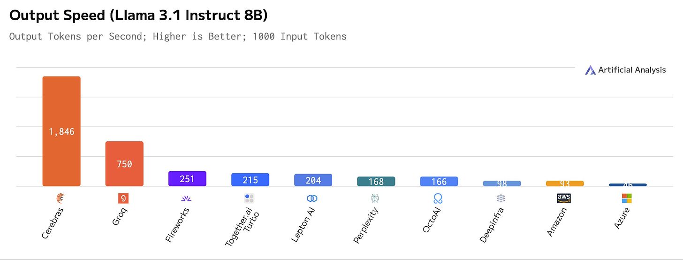The height and width of the screenshot is (260, 683).
Task: Click the Cerebras logo icon
Action: coord(61,199)
